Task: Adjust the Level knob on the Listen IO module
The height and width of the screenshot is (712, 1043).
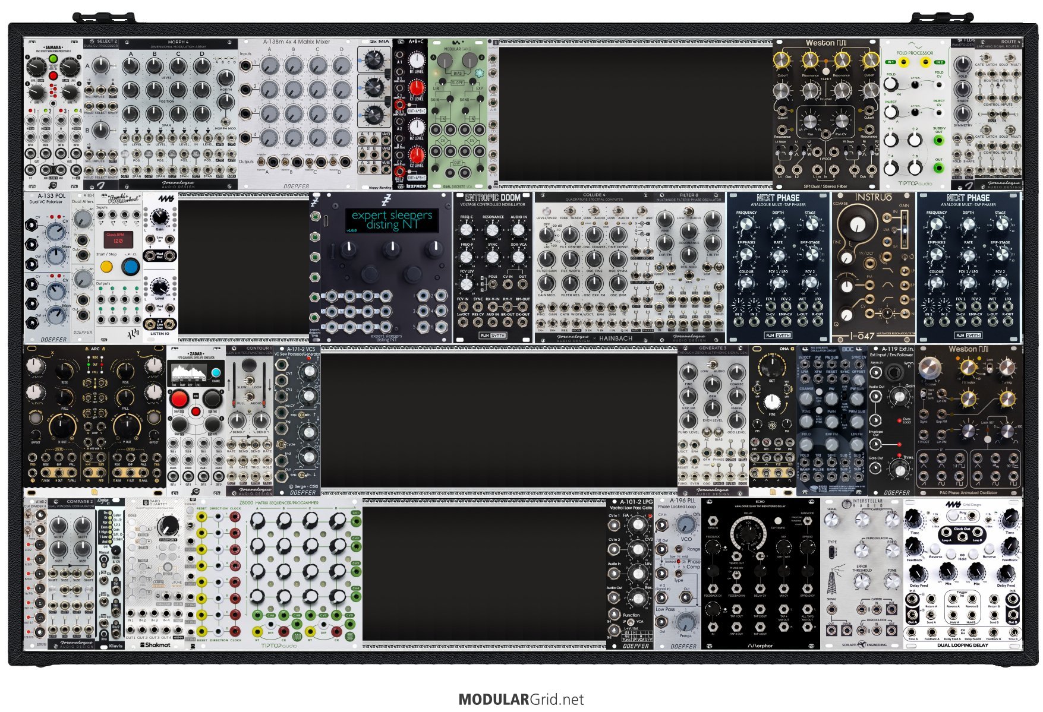Action: click(x=159, y=287)
